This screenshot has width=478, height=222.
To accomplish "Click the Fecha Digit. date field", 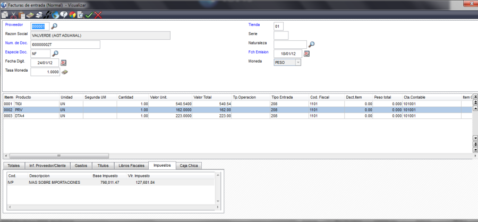I will [45, 63].
